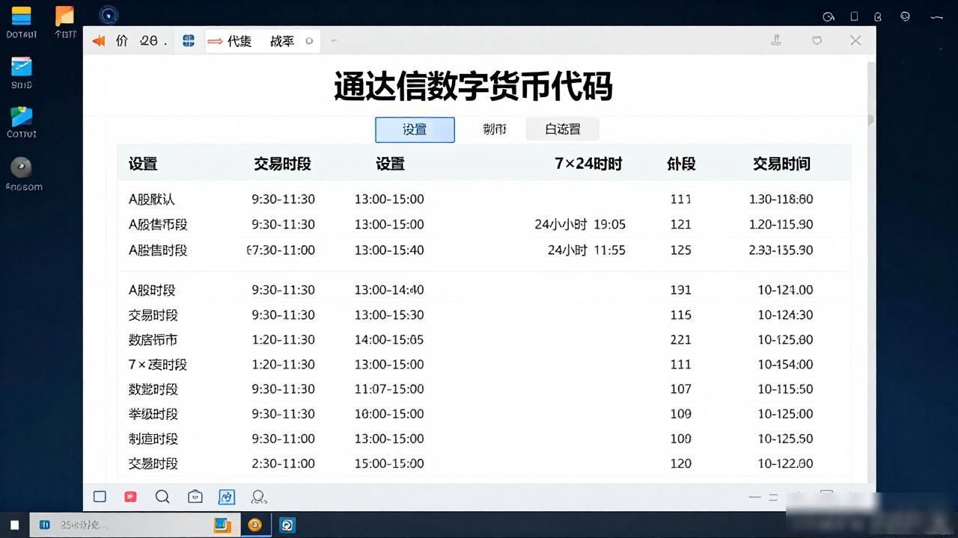Click the 67:30-11:00 time cell

[x=281, y=250]
